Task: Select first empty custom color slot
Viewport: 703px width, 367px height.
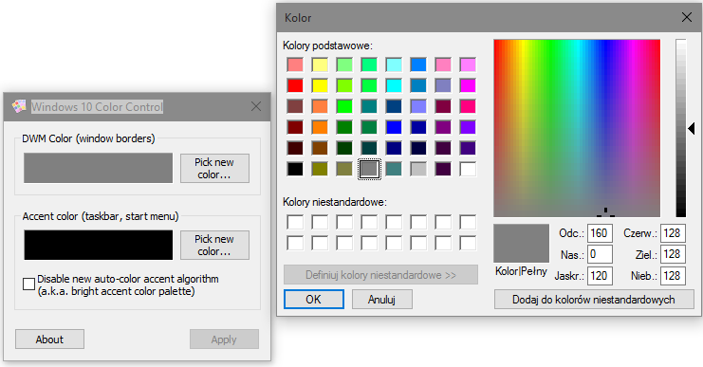Action: pos(295,222)
